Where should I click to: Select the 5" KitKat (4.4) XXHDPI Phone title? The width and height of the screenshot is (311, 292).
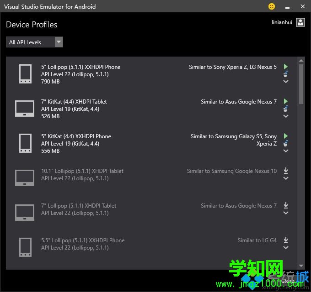coord(76,136)
